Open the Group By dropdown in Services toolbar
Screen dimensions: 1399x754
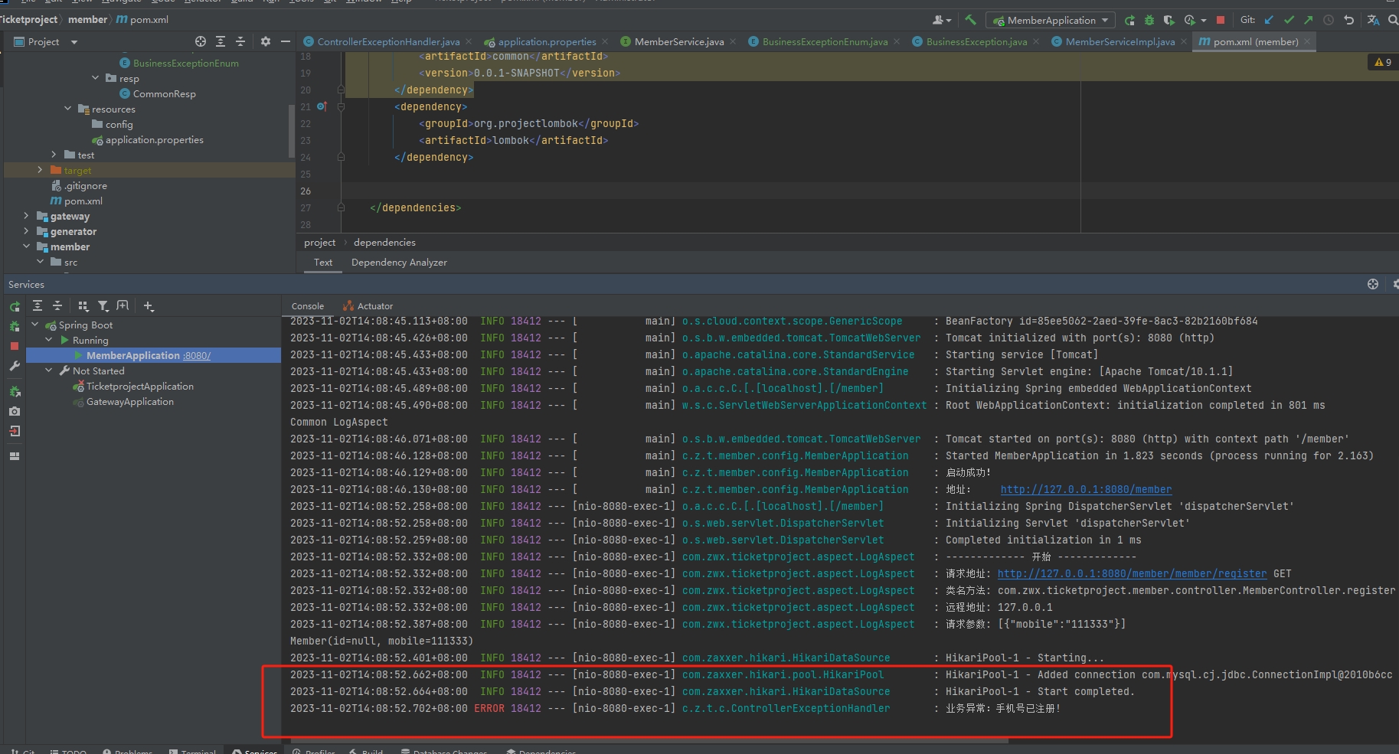coord(83,306)
